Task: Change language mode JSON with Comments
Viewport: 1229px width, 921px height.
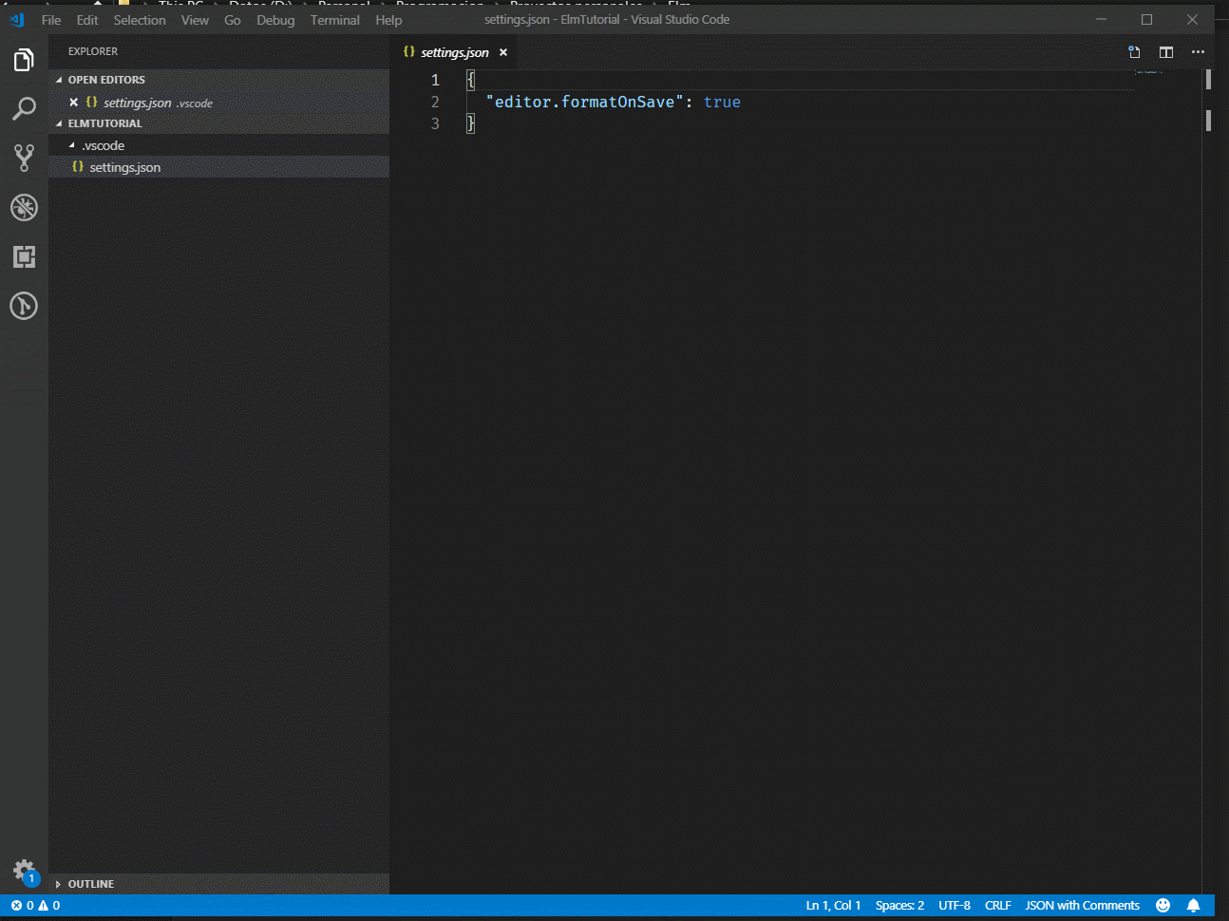Action: click(1082, 905)
